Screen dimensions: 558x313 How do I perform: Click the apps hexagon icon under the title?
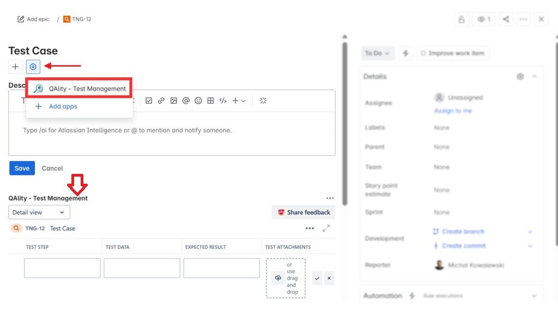(33, 67)
